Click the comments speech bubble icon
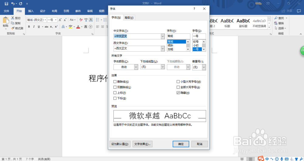 click(x=299, y=11)
